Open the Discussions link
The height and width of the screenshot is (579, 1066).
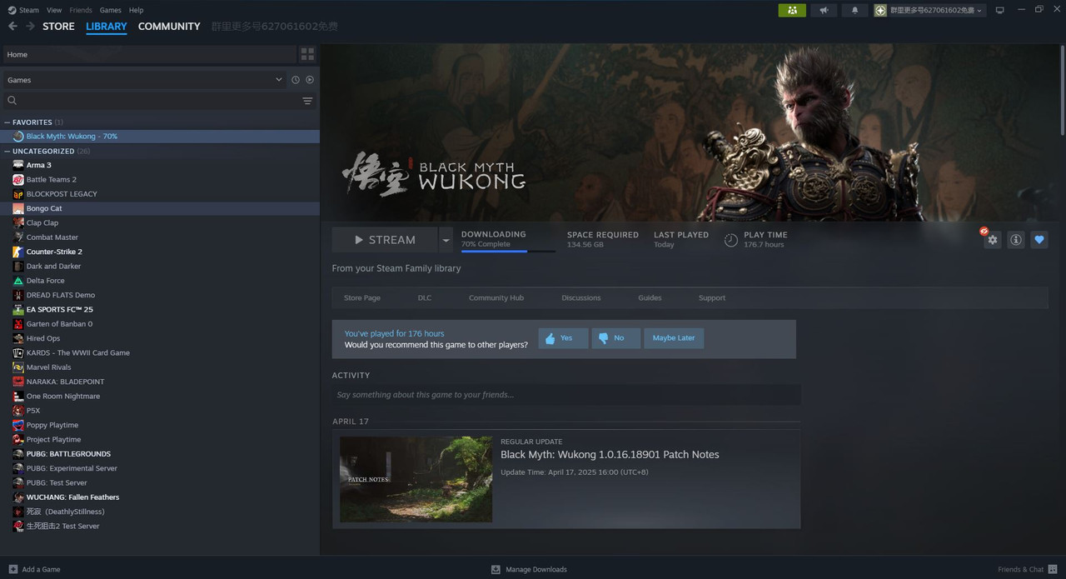click(581, 297)
